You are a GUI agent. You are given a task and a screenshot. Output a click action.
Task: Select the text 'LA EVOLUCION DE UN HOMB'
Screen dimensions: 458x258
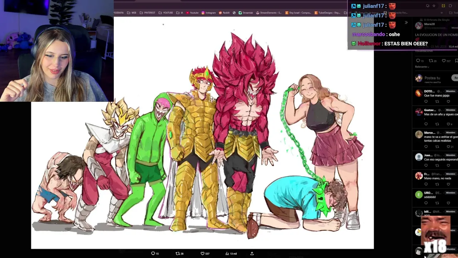coord(436,35)
